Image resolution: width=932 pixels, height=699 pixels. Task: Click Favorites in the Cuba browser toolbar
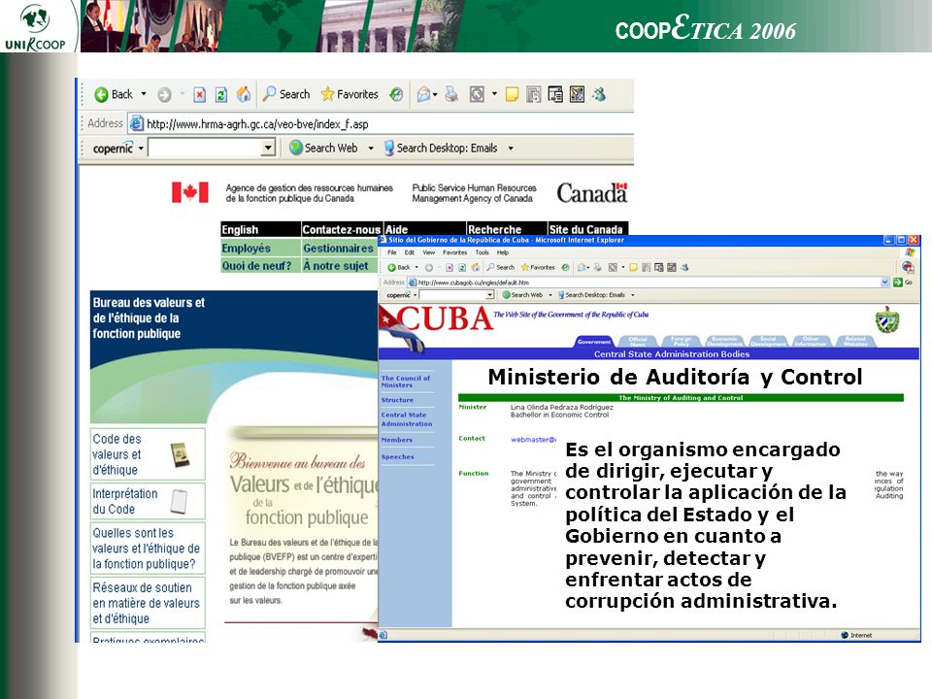[538, 268]
